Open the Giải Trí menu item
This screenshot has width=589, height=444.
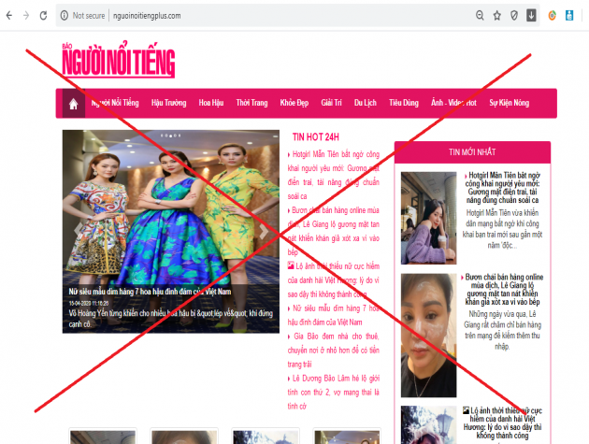[331, 103]
